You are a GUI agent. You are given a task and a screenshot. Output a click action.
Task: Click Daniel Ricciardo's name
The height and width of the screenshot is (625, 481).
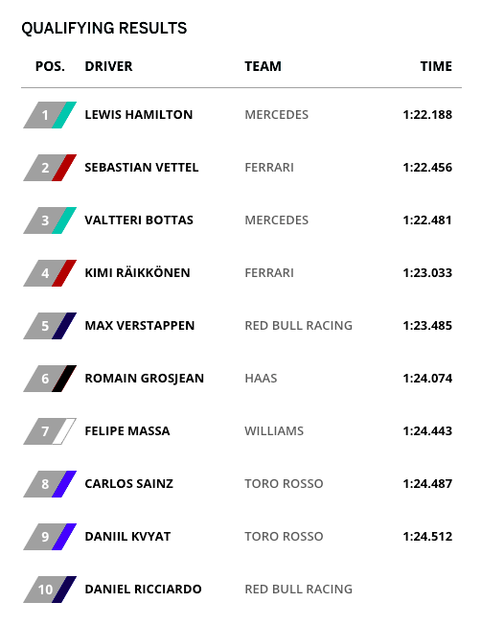(143, 590)
